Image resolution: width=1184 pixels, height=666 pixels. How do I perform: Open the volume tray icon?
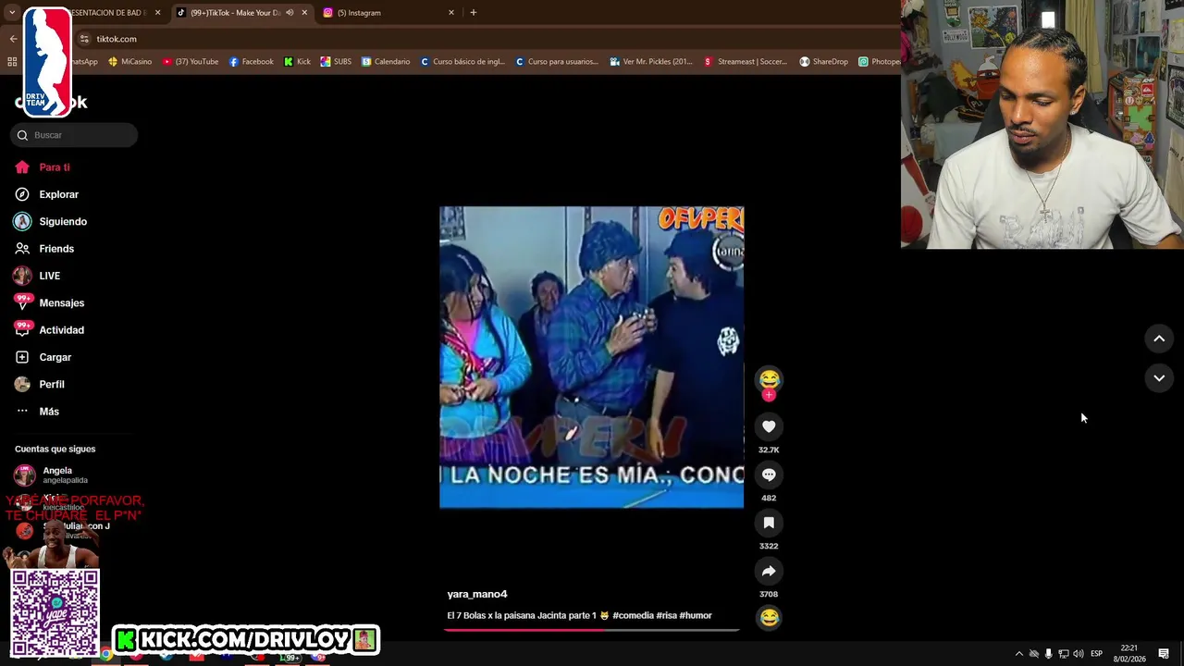(1079, 654)
